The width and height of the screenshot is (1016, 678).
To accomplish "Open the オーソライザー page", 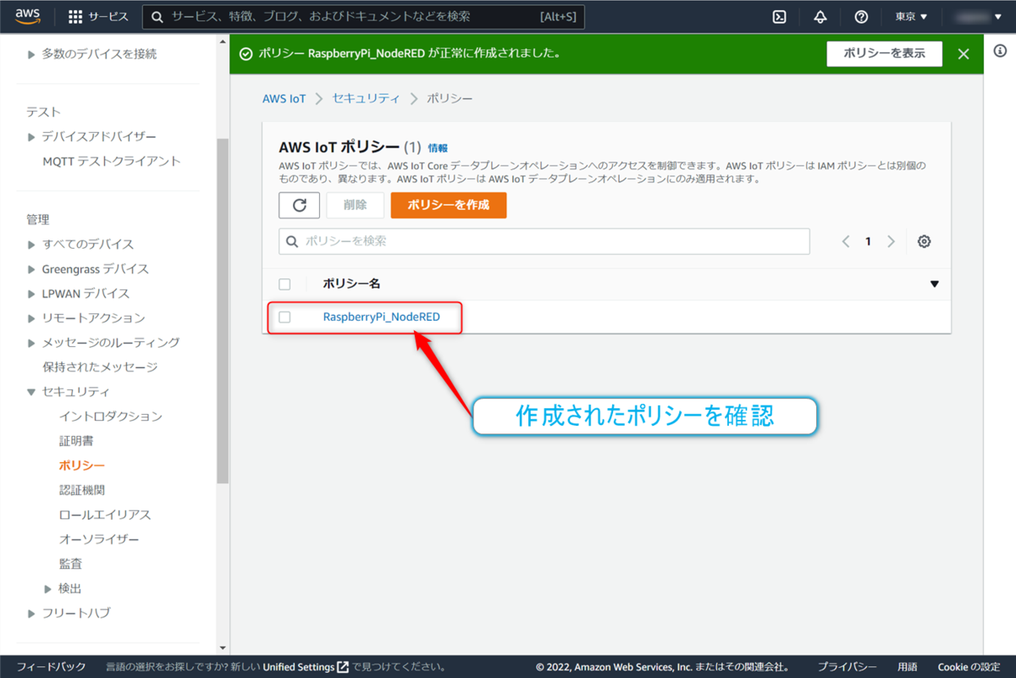I will pos(99,538).
